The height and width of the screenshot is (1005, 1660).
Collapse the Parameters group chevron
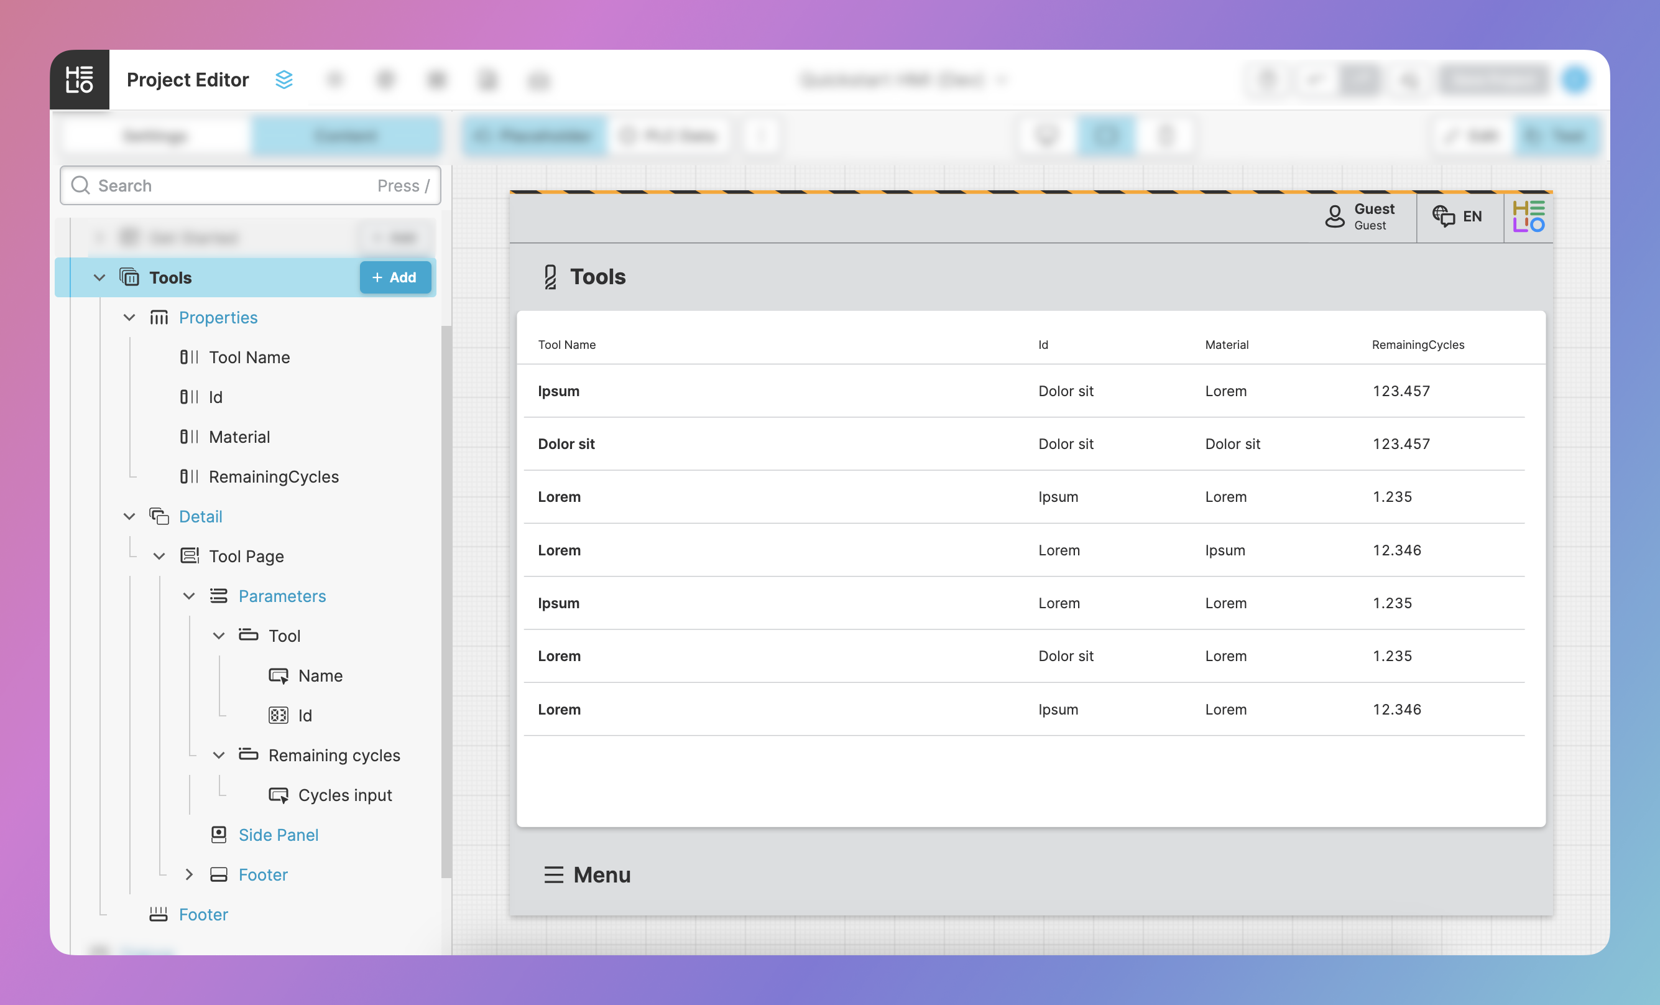coord(188,596)
